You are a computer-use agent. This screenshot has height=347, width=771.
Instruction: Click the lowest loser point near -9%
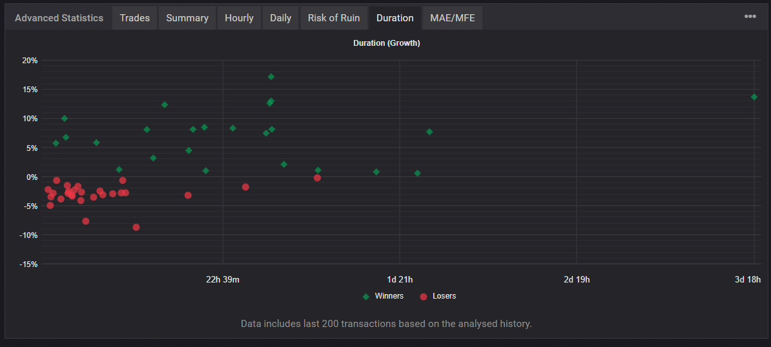136,227
